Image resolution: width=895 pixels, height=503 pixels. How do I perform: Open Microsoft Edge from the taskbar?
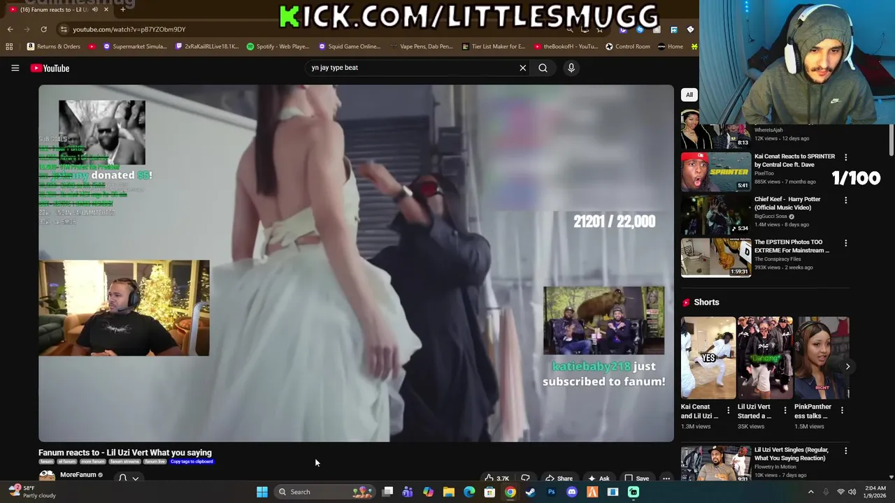click(469, 492)
